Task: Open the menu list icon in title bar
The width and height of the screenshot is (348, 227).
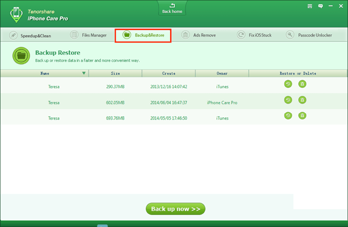Action: pyautogui.click(x=310, y=6)
